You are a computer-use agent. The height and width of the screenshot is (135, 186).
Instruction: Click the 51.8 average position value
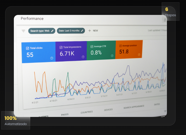point(124,52)
